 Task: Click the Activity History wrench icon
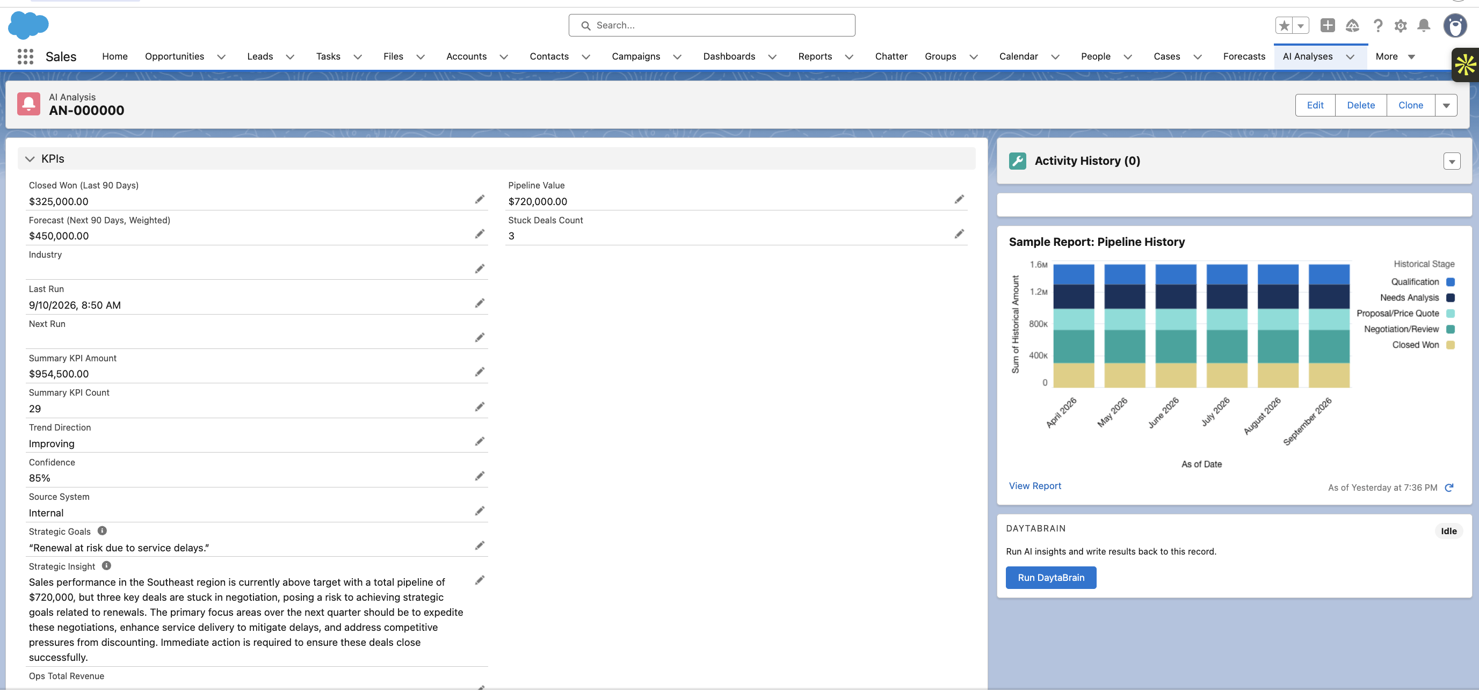click(x=1017, y=161)
